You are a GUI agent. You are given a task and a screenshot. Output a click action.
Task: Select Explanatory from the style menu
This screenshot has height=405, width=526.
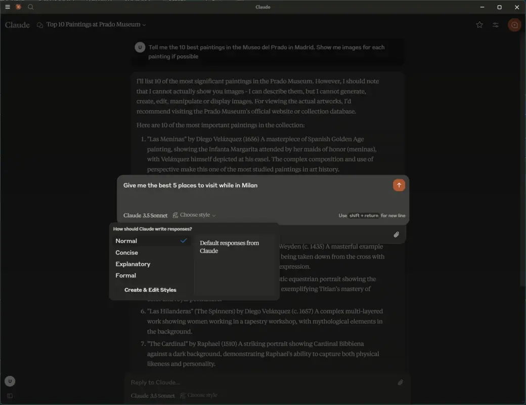[x=133, y=264]
